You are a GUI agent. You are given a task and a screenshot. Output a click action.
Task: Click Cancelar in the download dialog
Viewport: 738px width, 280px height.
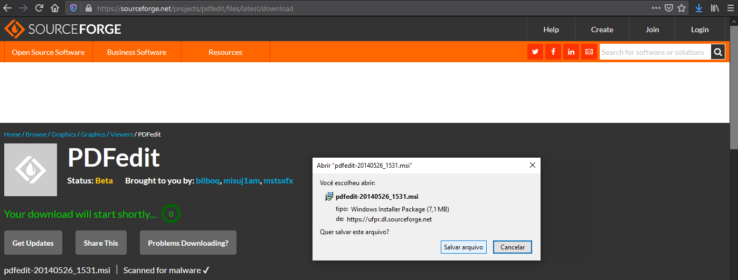pyautogui.click(x=512, y=247)
